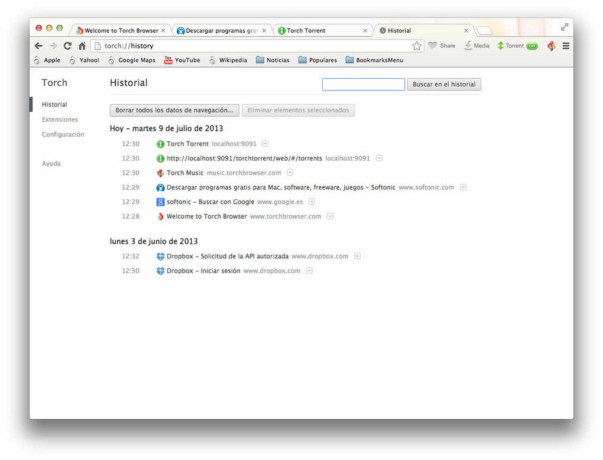
Task: Open Torch Music toolbar icon
Action: point(552,46)
